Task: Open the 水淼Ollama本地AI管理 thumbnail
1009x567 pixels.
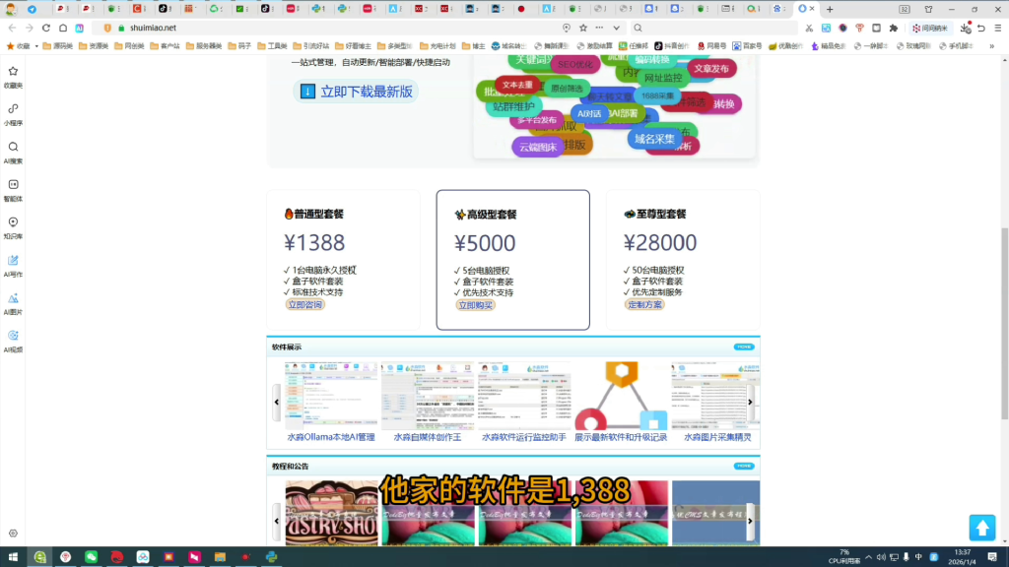Action: (327, 392)
